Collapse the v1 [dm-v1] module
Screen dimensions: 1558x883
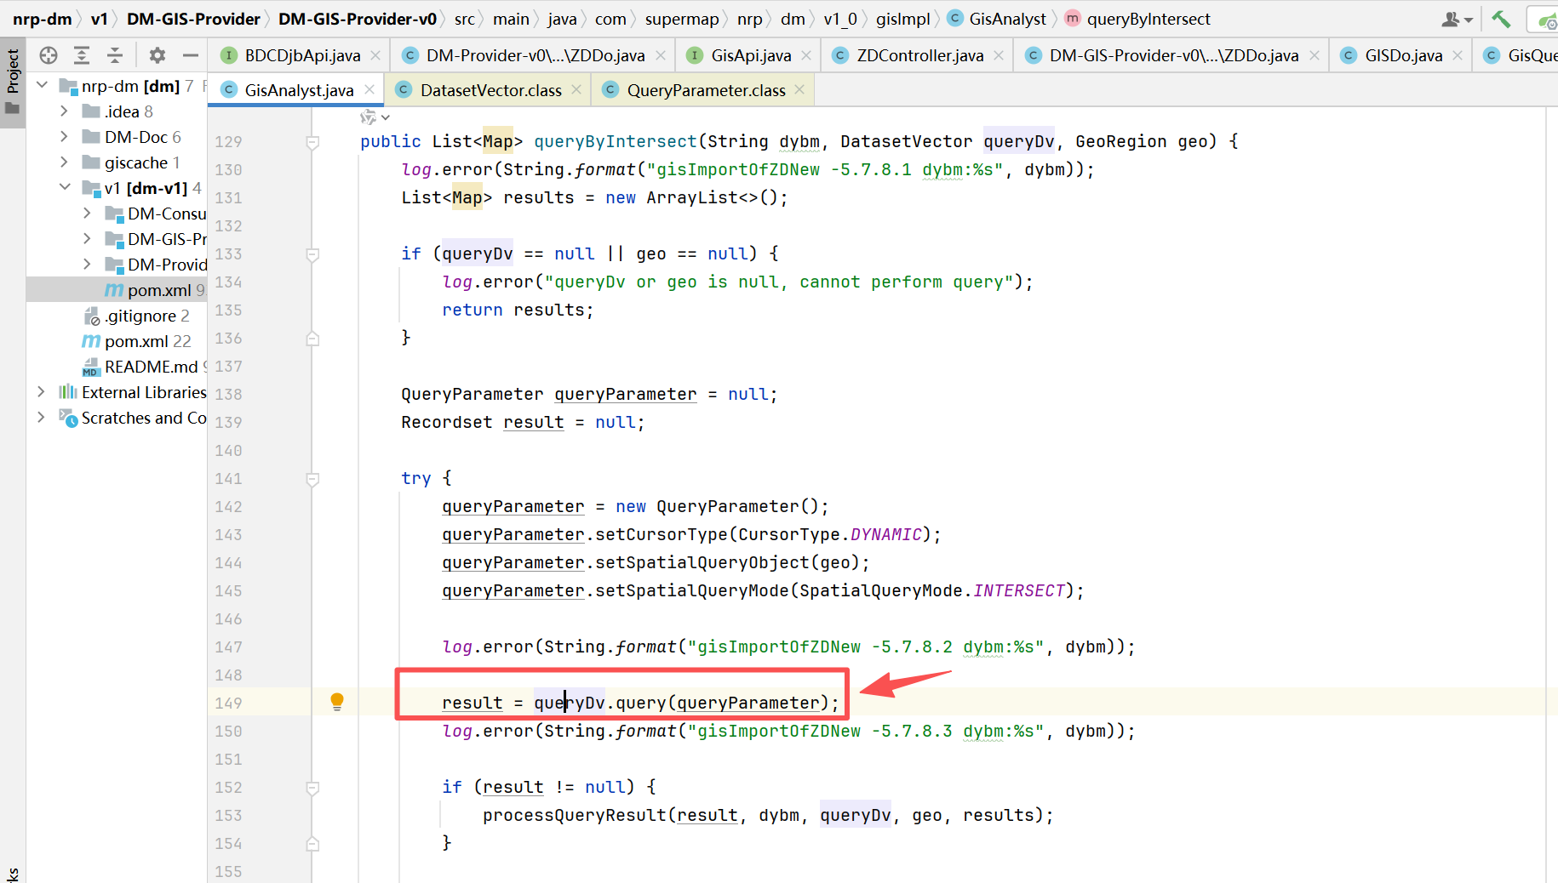pyautogui.click(x=65, y=188)
